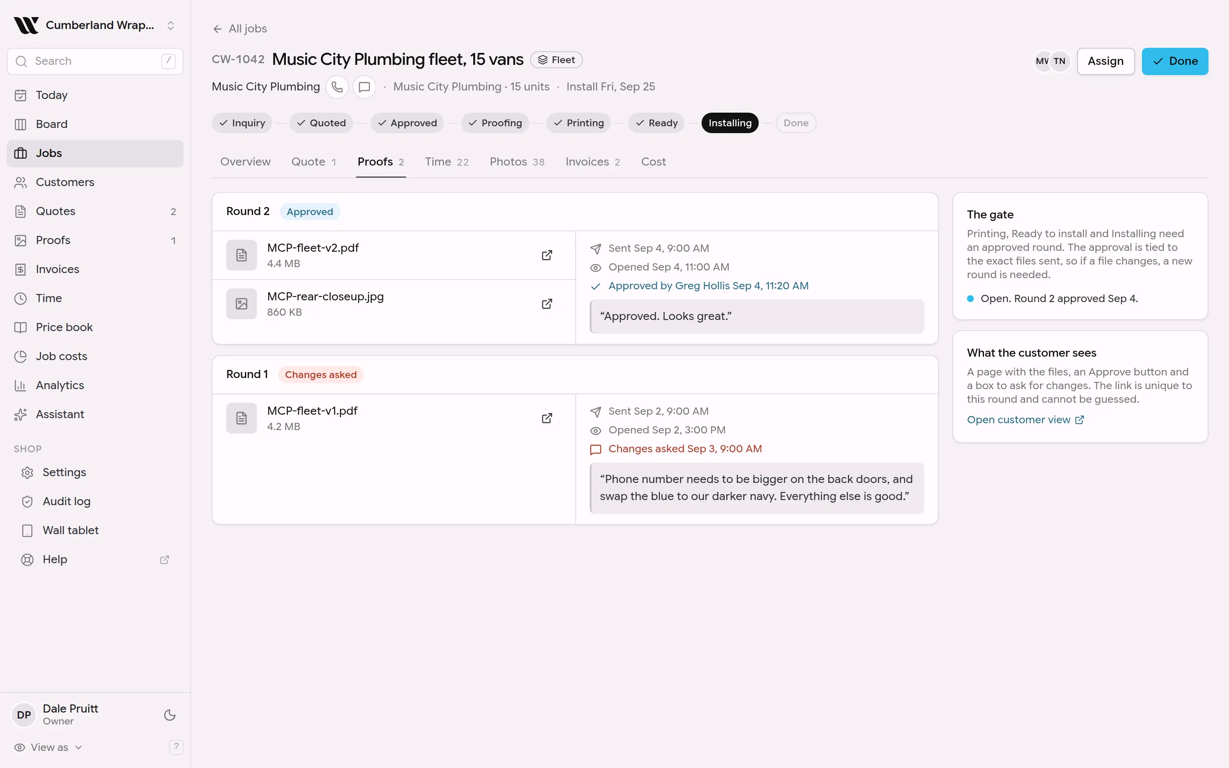Go back to All jobs
Screen dimensions: 1229x768
pos(240,29)
